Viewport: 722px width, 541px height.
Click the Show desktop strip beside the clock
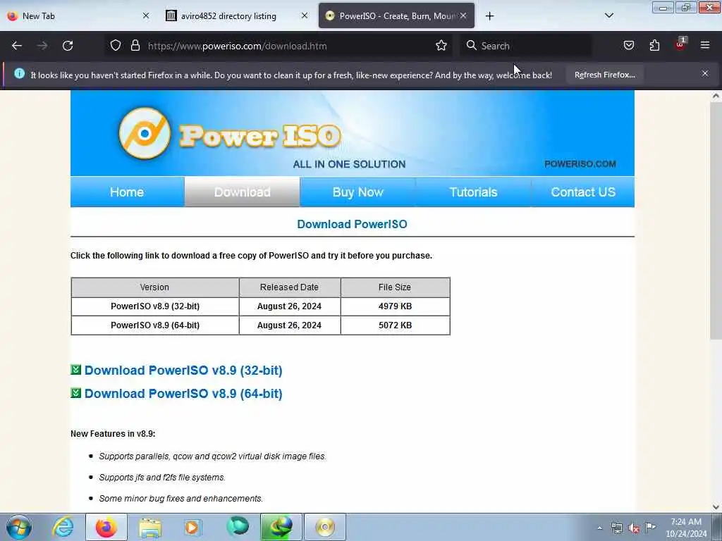(717, 527)
